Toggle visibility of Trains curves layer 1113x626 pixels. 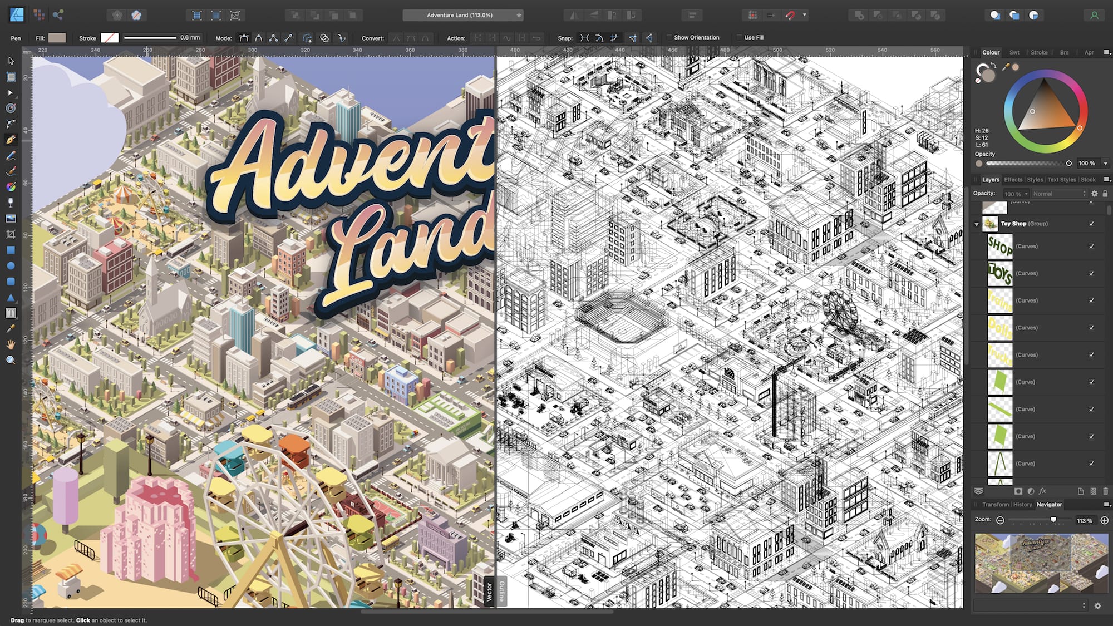1091,300
